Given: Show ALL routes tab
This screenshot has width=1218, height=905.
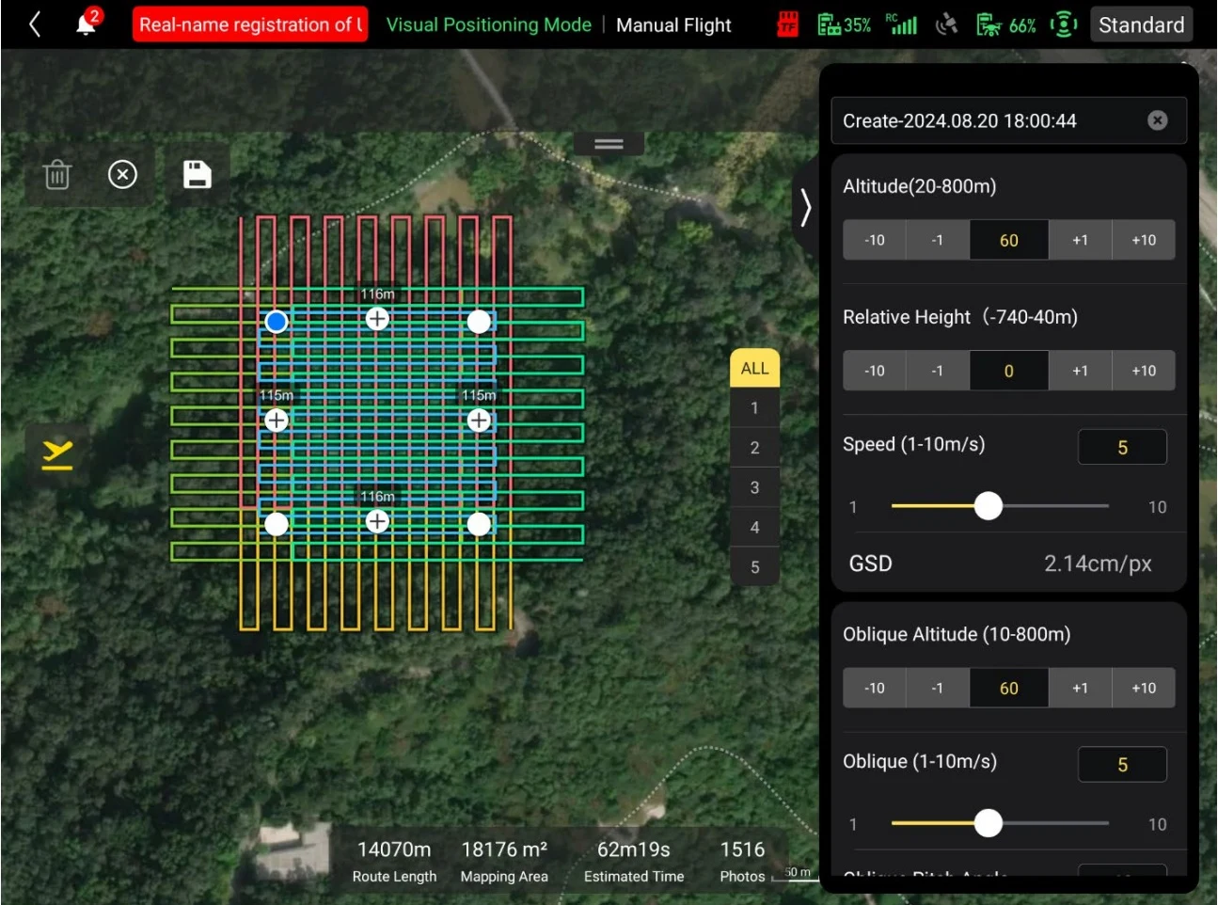Looking at the screenshot, I should click(x=754, y=368).
